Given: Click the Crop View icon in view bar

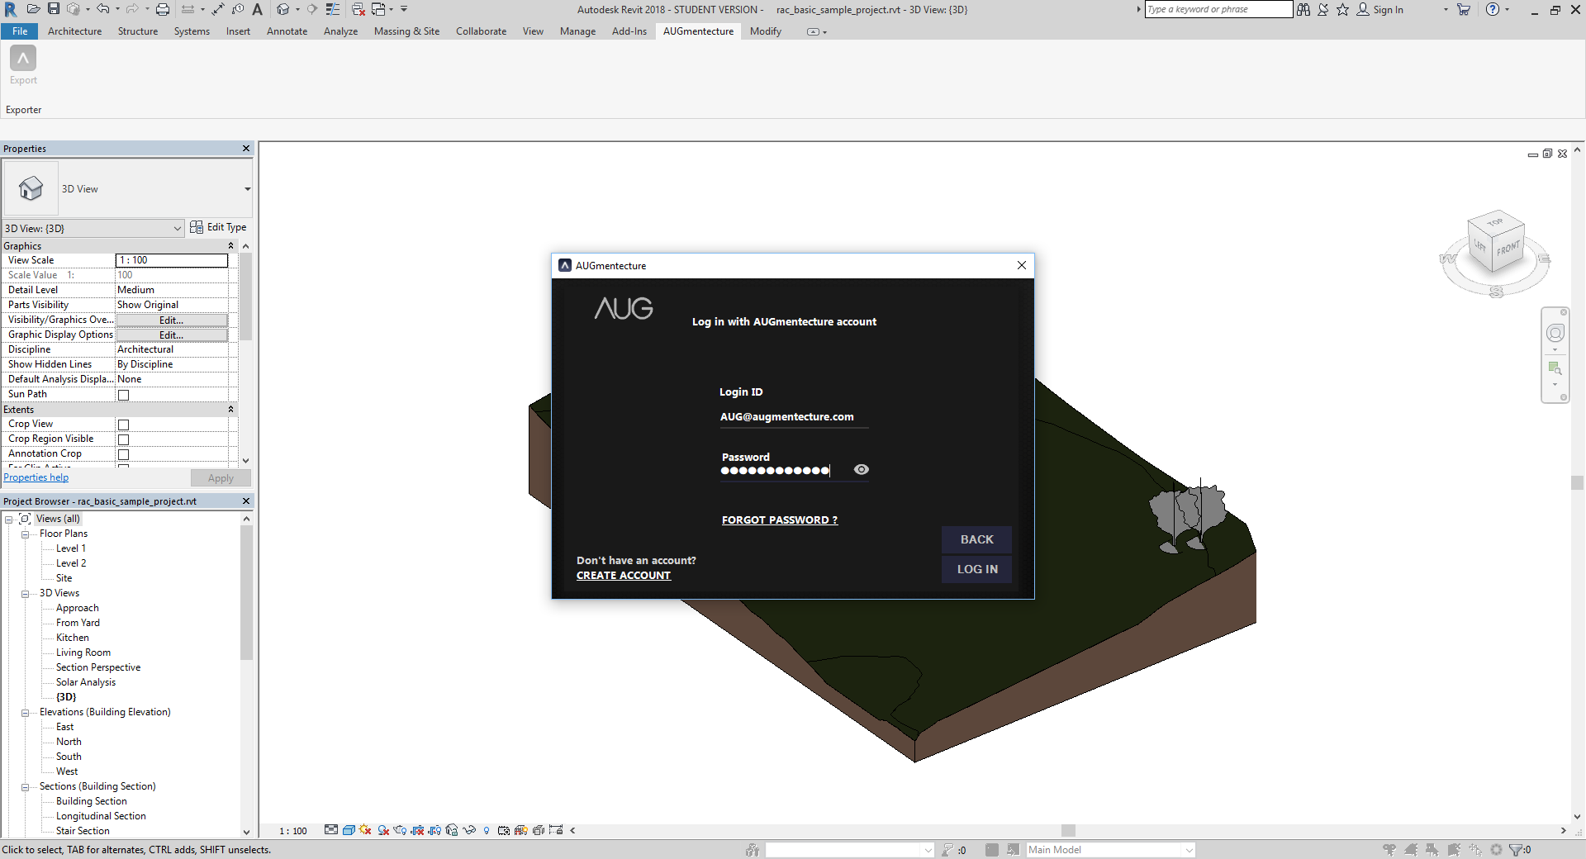Looking at the screenshot, I should pos(418,830).
